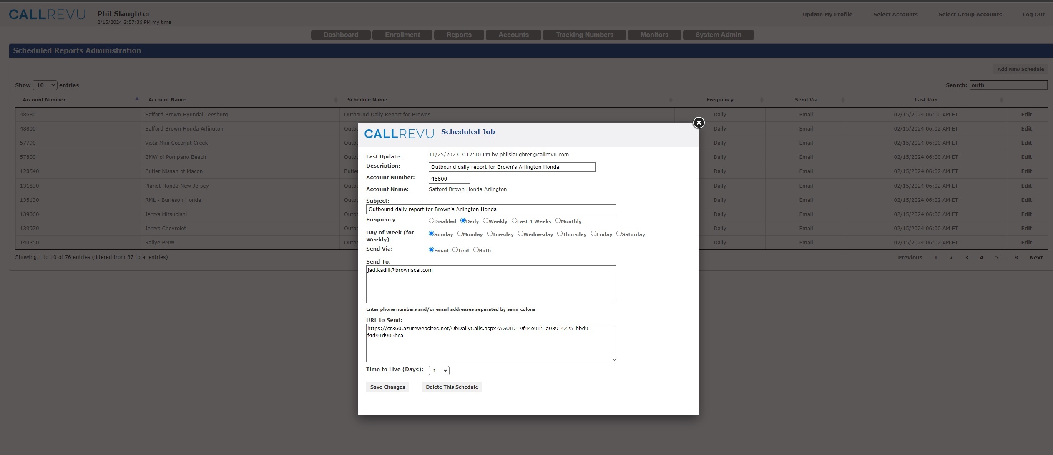Image resolution: width=1053 pixels, height=455 pixels.
Task: Sort by Account Number column arrow
Action: [x=137, y=99]
